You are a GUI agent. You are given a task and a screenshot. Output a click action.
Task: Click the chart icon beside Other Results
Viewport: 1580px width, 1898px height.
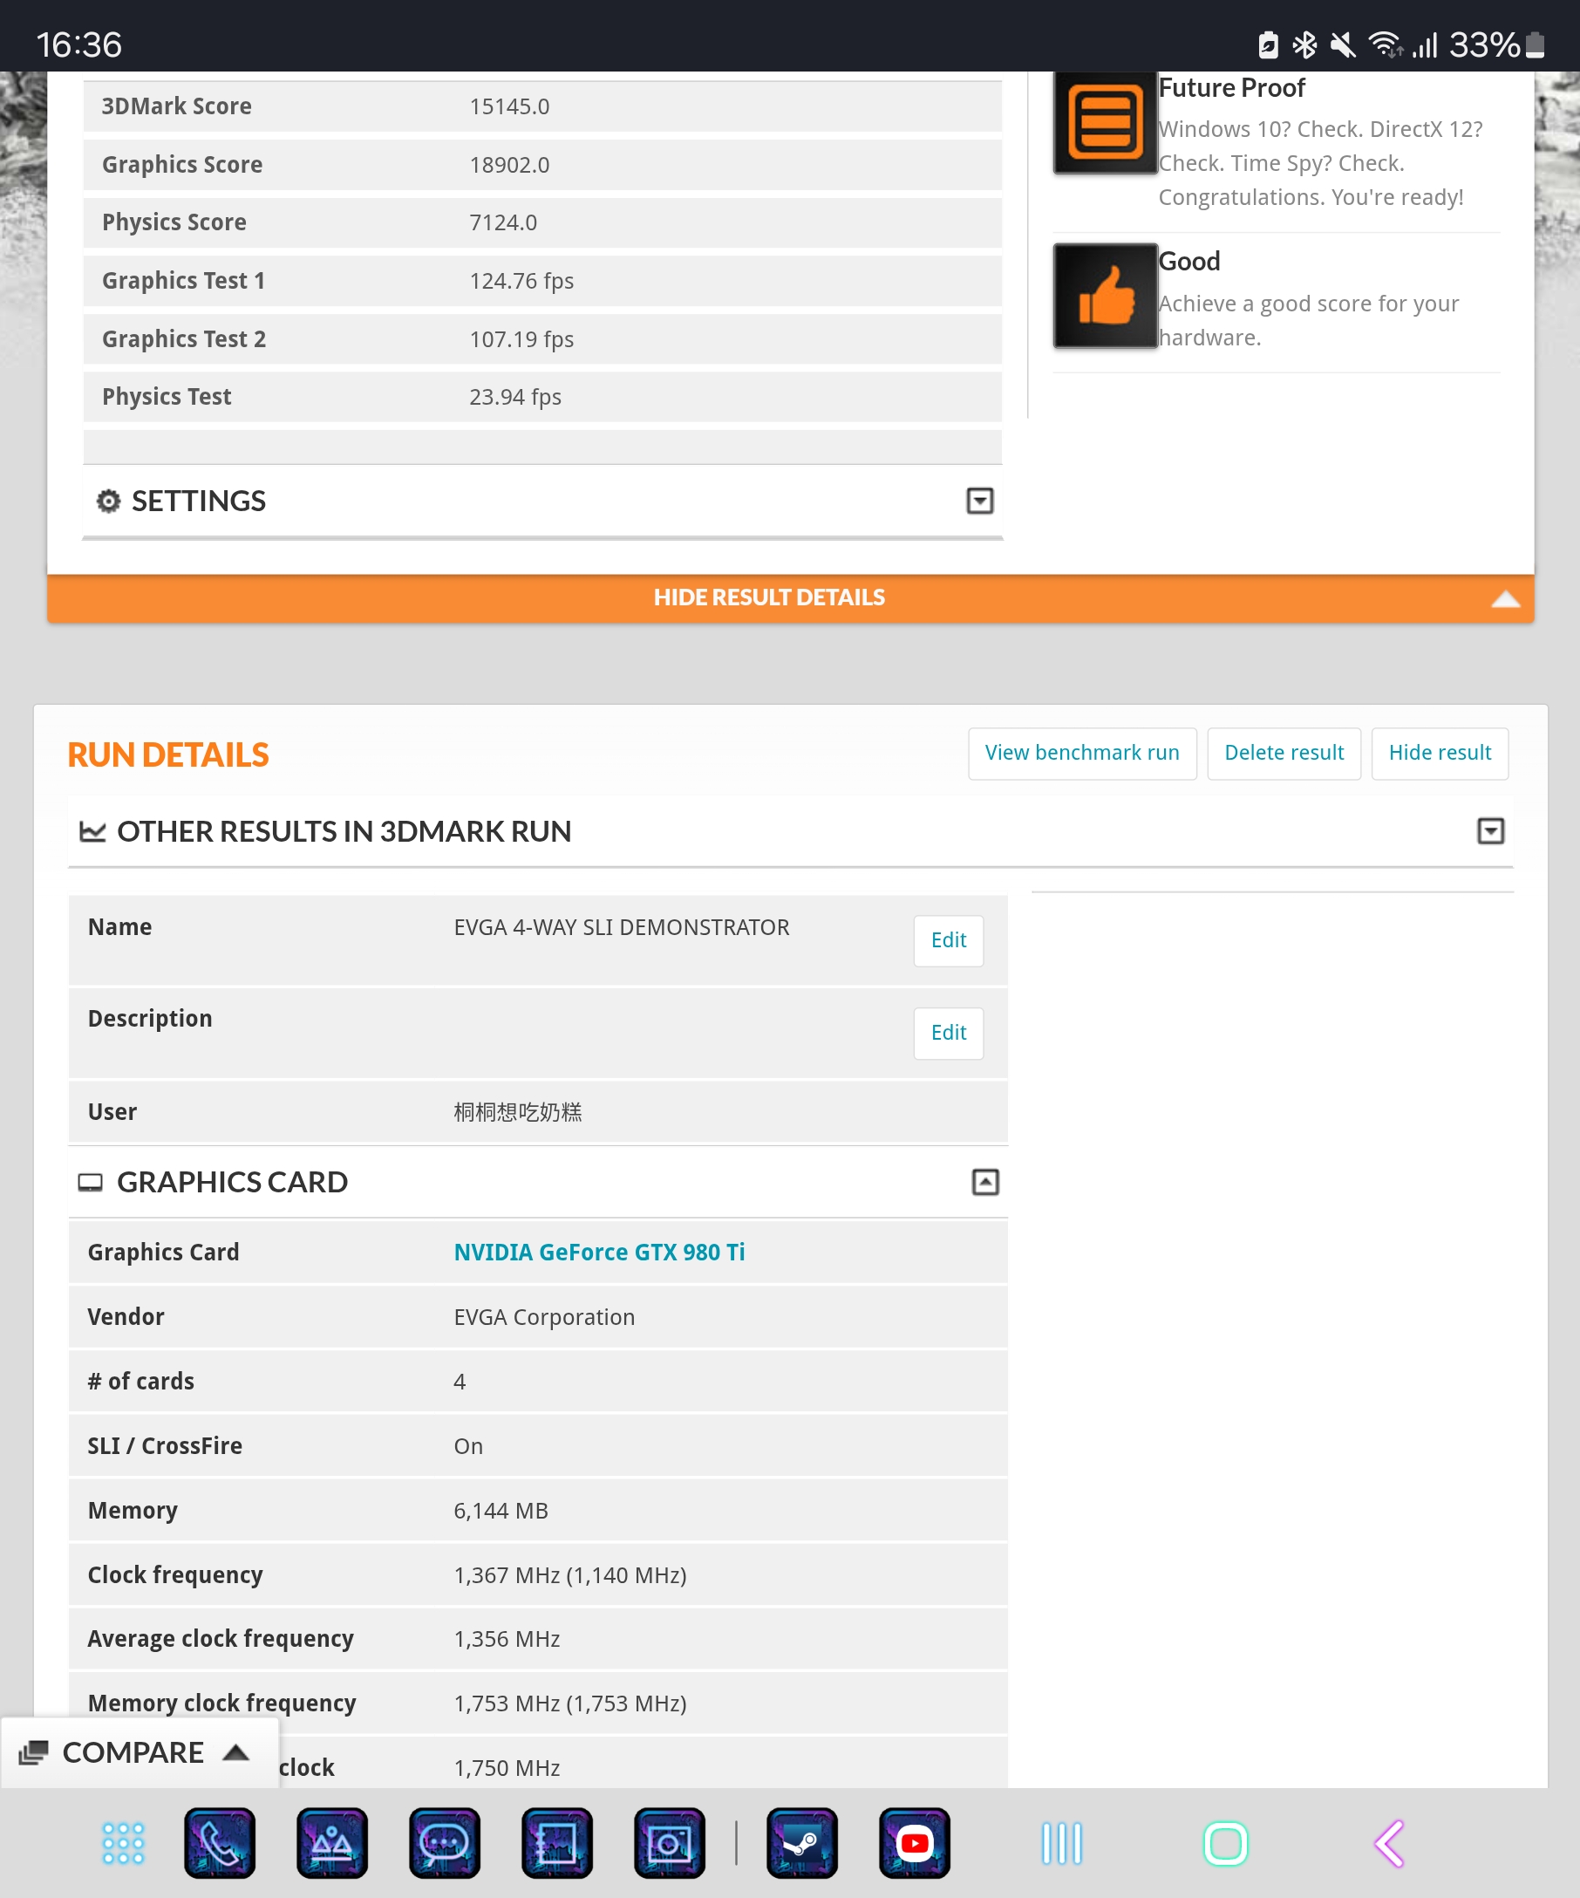(92, 831)
